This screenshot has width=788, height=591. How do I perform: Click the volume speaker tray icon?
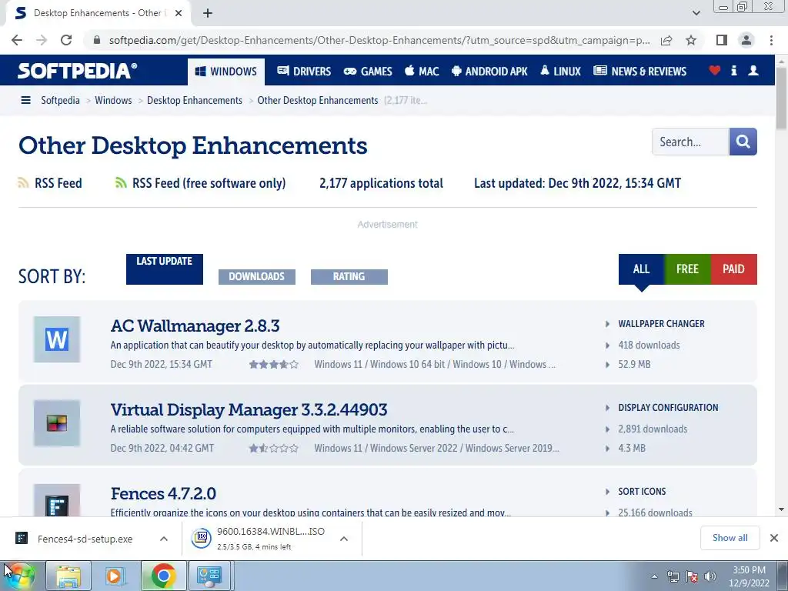(710, 576)
